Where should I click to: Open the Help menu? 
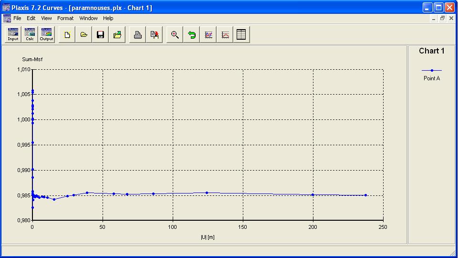[x=108, y=18]
